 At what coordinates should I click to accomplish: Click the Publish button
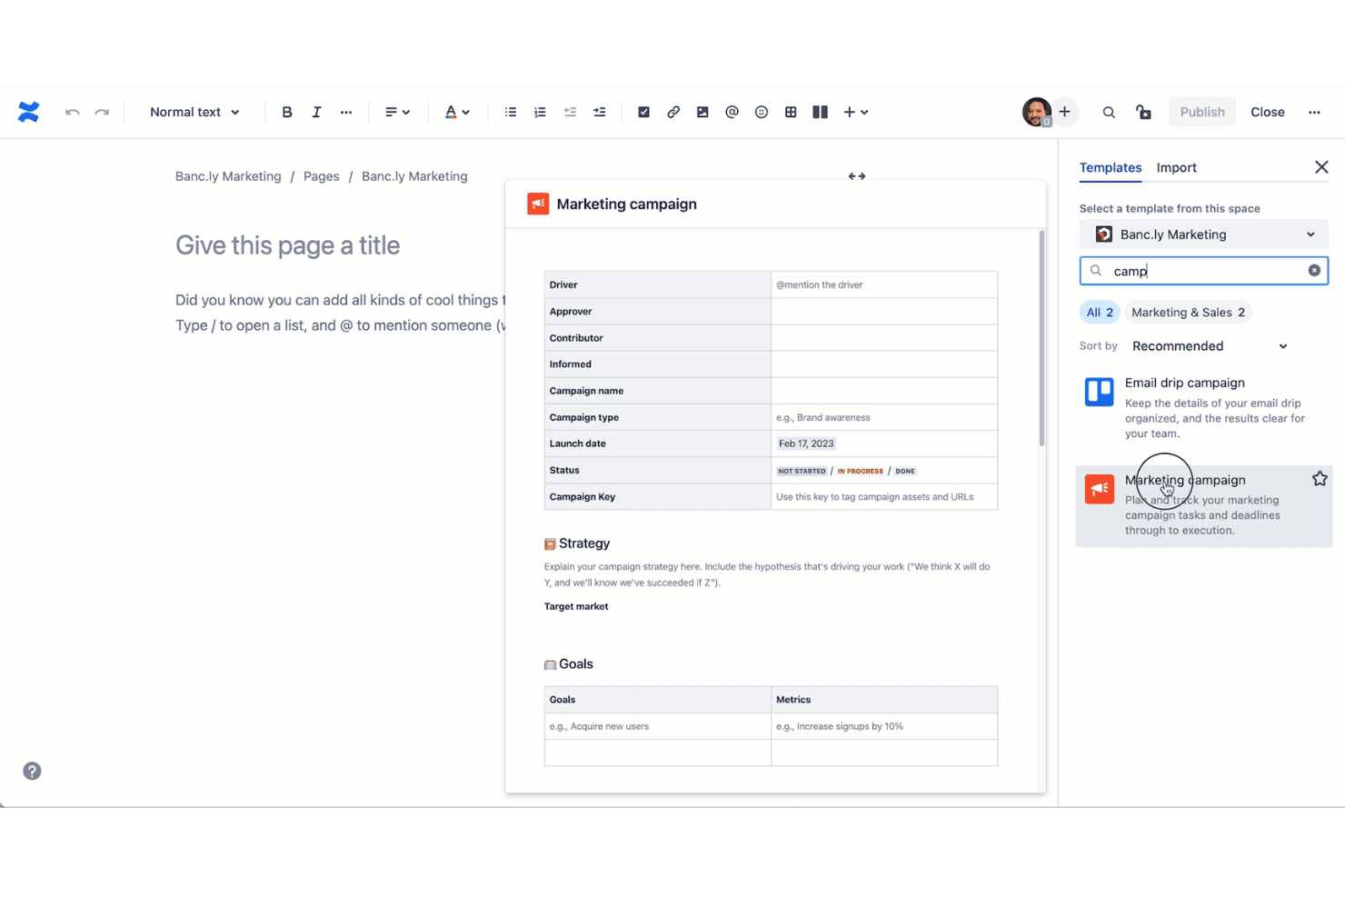tap(1202, 112)
